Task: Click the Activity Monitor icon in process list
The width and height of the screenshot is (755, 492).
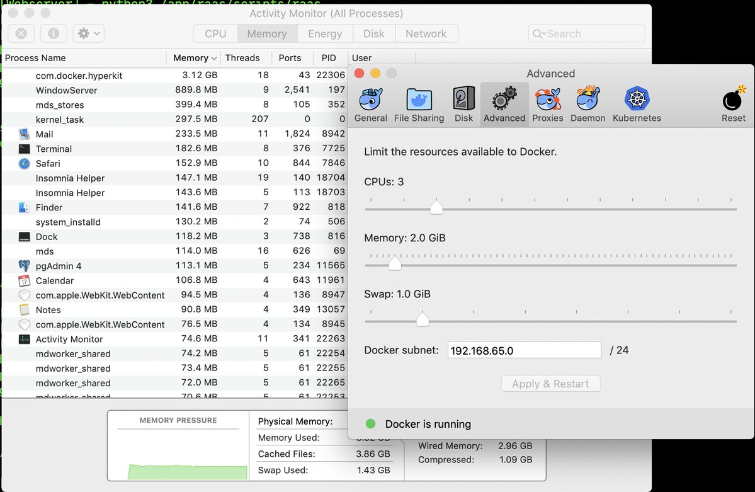Action: (x=24, y=340)
